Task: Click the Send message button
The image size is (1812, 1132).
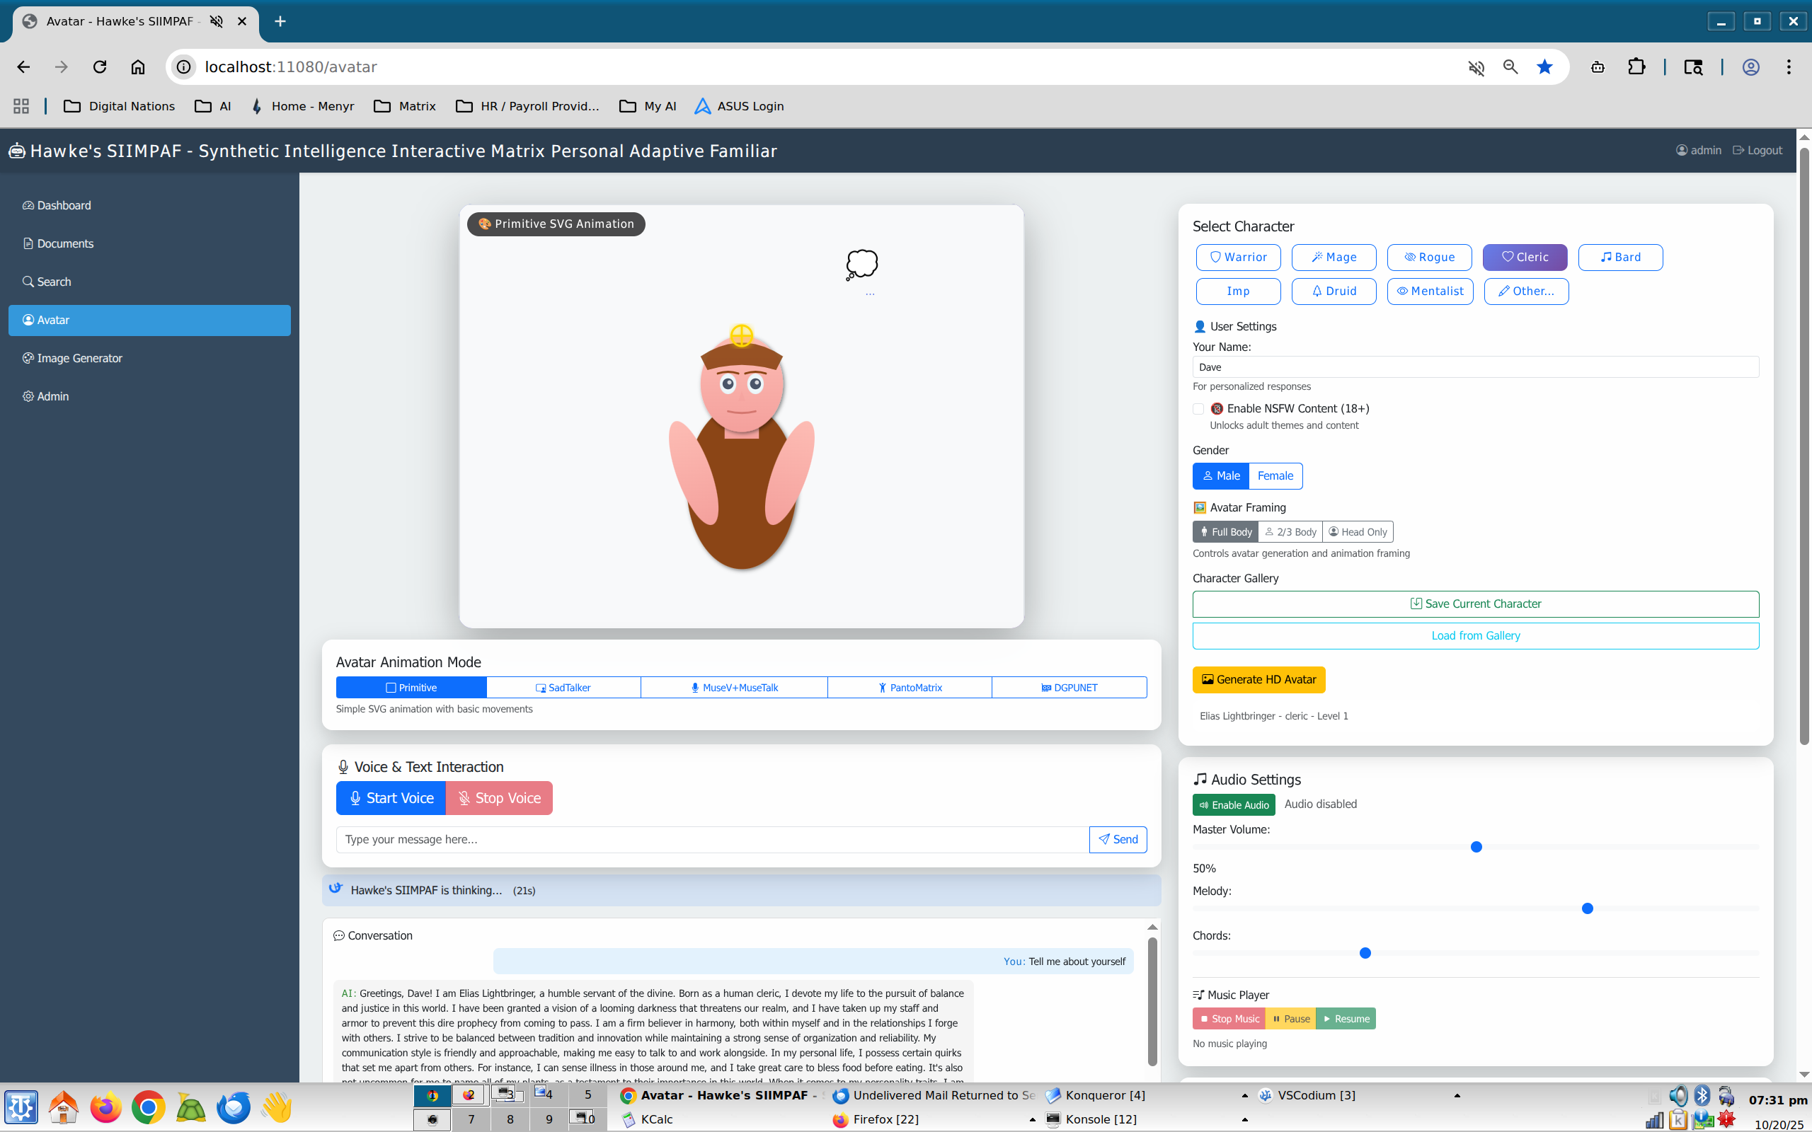Action: point(1117,839)
